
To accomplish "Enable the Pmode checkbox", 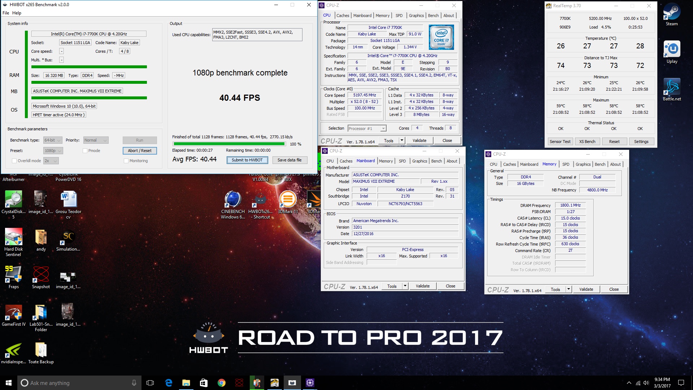I will pyautogui.click(x=85, y=151).
